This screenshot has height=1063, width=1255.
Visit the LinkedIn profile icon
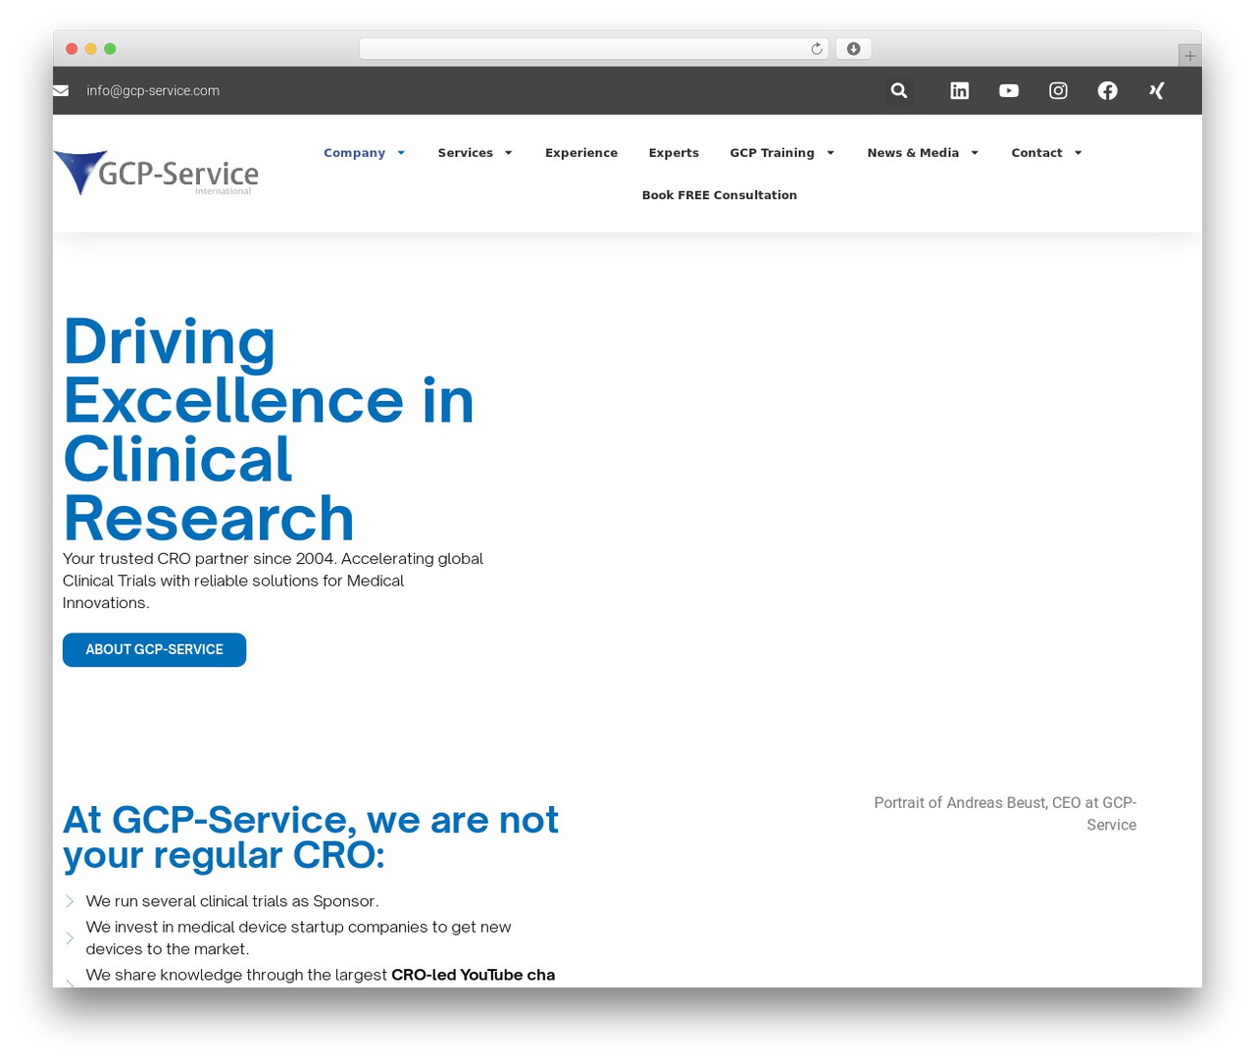click(x=960, y=90)
